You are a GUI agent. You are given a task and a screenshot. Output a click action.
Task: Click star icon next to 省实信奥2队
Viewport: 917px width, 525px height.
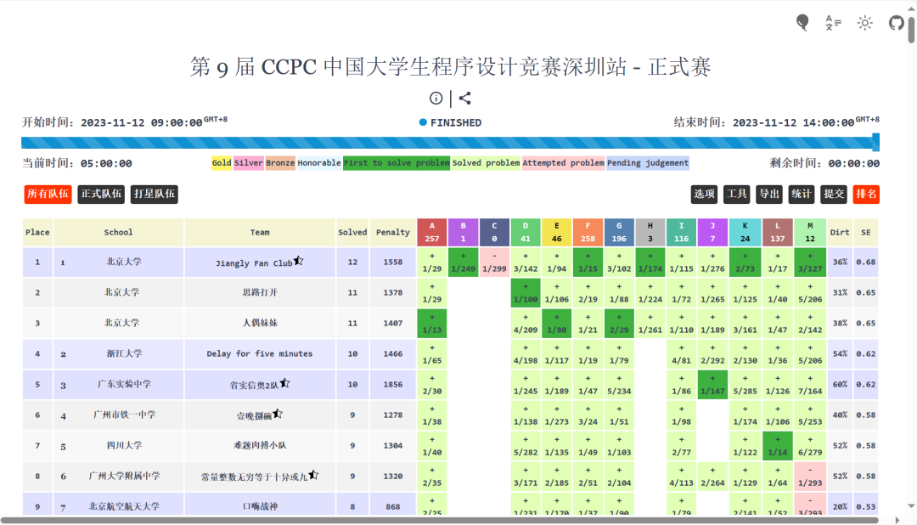pos(284,383)
